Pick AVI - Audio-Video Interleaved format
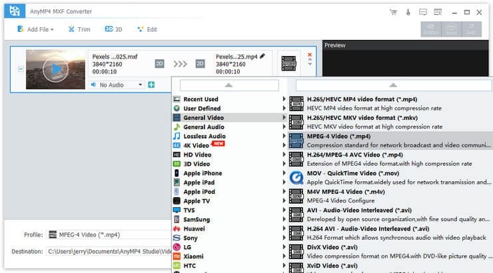This screenshot has height=273, width=493. pos(390,215)
